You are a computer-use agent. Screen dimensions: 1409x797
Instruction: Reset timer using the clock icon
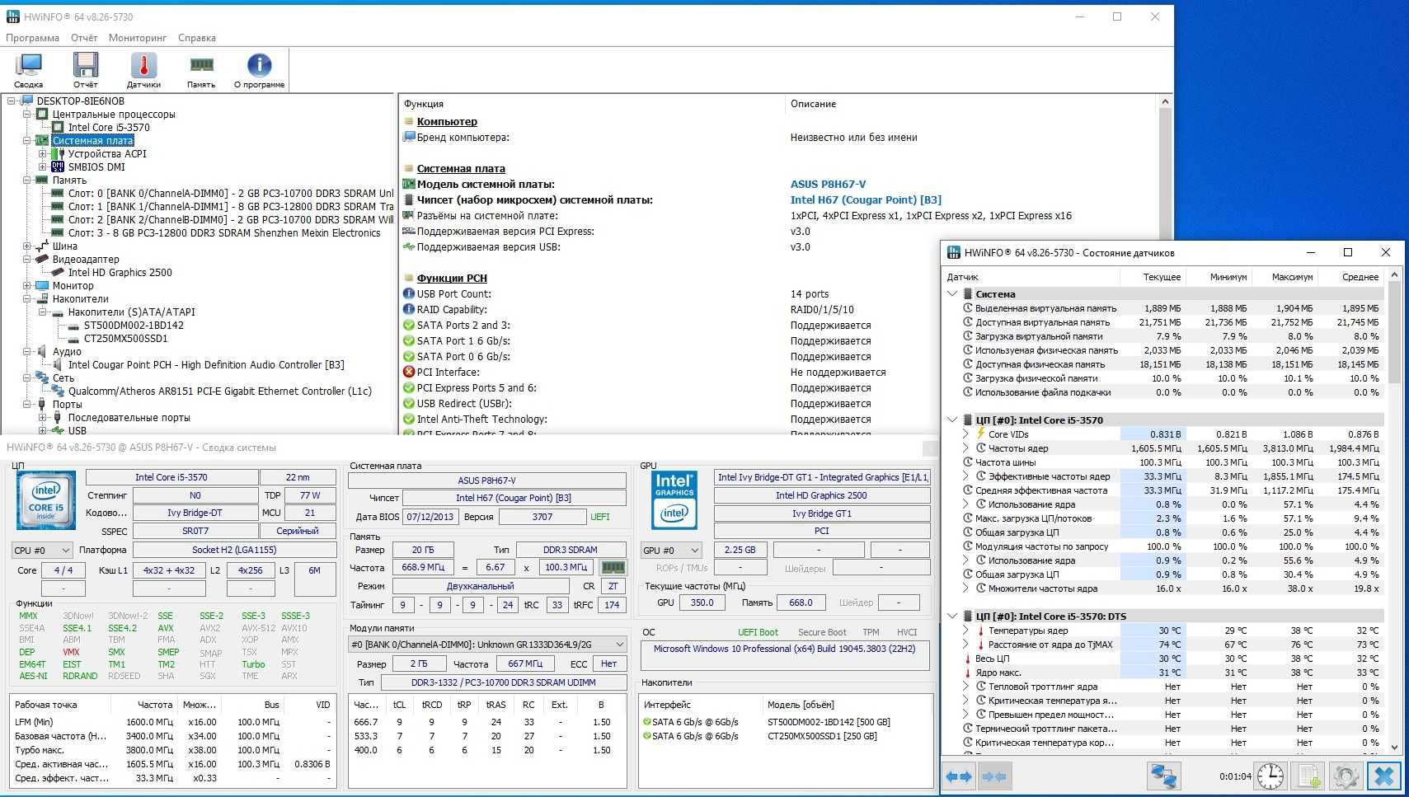1270,776
